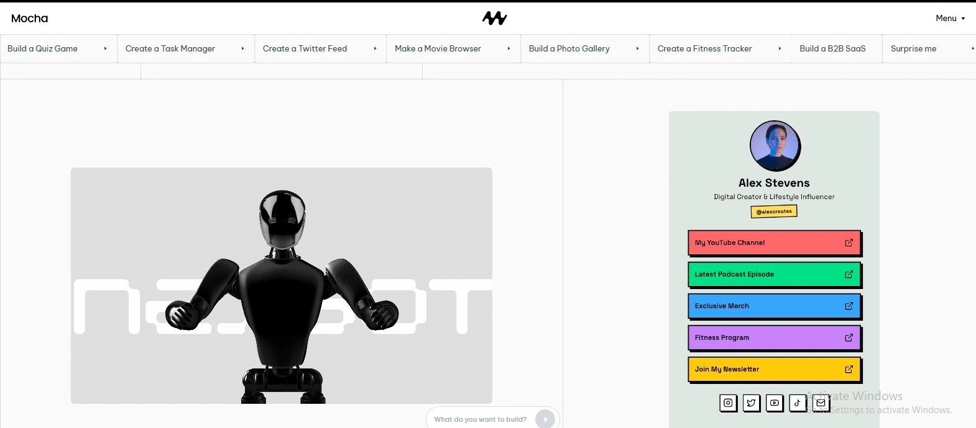Image resolution: width=976 pixels, height=428 pixels.
Task: Click the 'What do you want to build?' field
Action: (480, 419)
